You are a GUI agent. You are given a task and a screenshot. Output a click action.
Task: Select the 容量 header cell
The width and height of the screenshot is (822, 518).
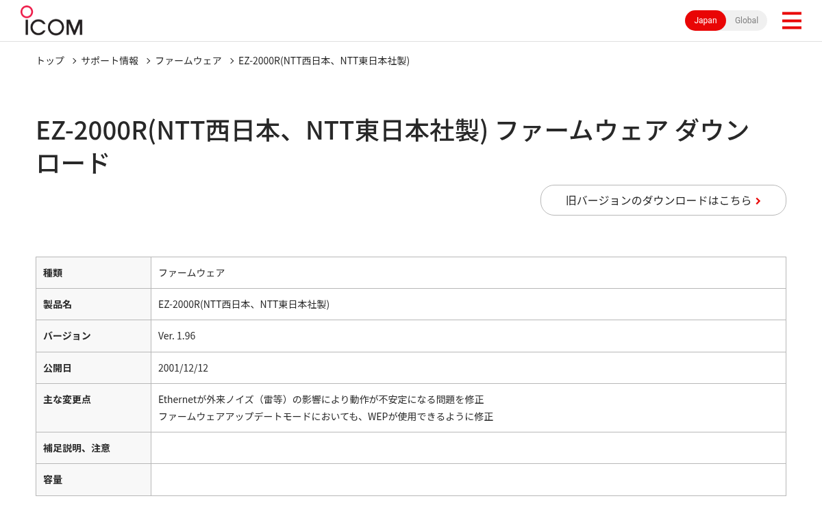(x=93, y=480)
